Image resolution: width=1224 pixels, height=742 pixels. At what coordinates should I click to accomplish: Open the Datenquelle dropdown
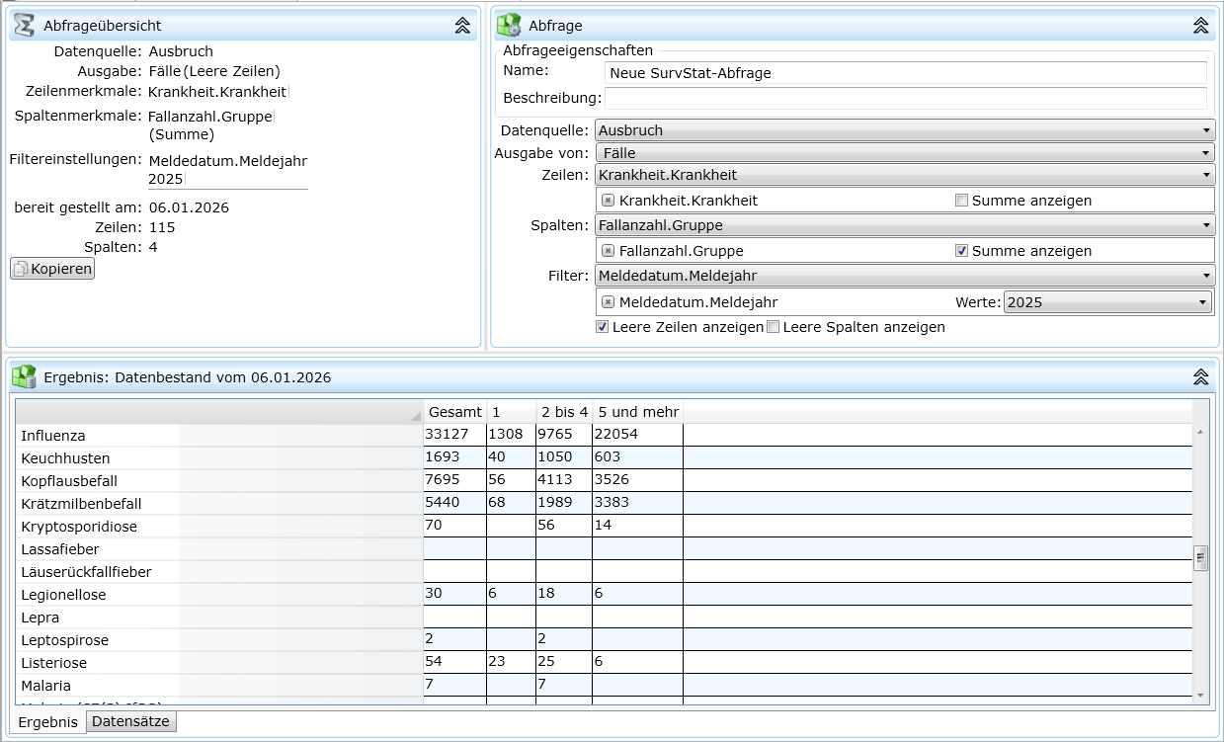904,130
